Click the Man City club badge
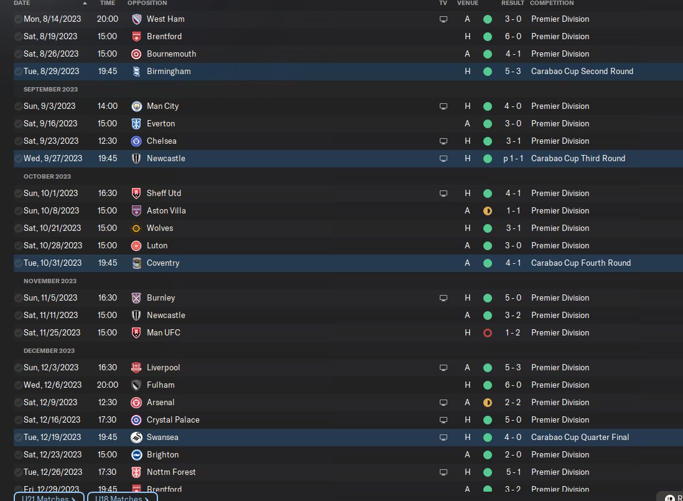 coord(137,106)
